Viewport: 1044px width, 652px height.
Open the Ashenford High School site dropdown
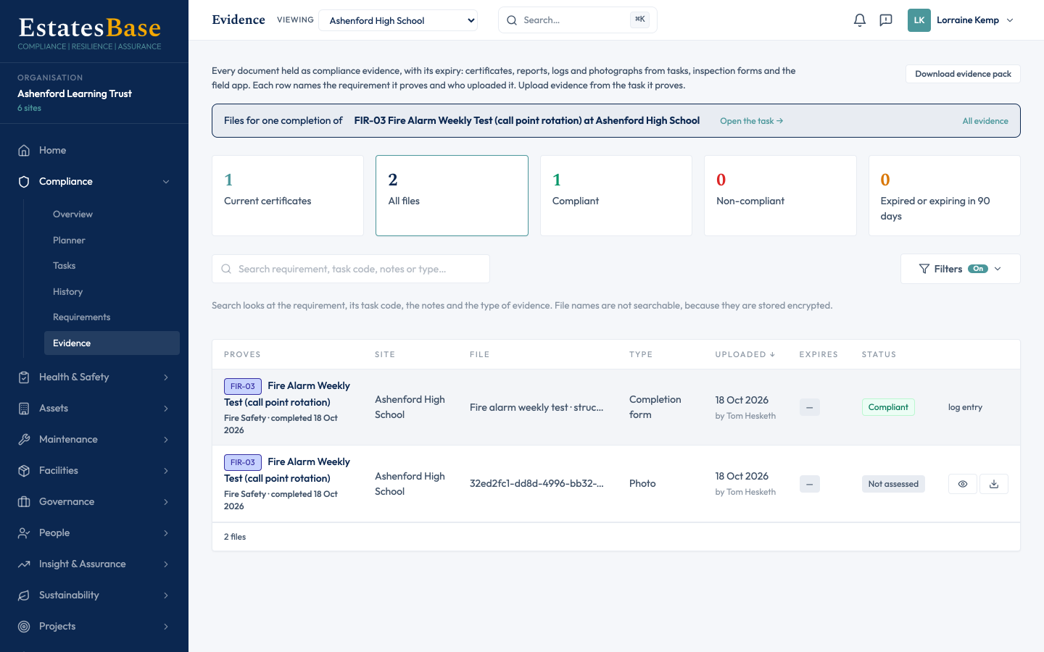point(398,20)
